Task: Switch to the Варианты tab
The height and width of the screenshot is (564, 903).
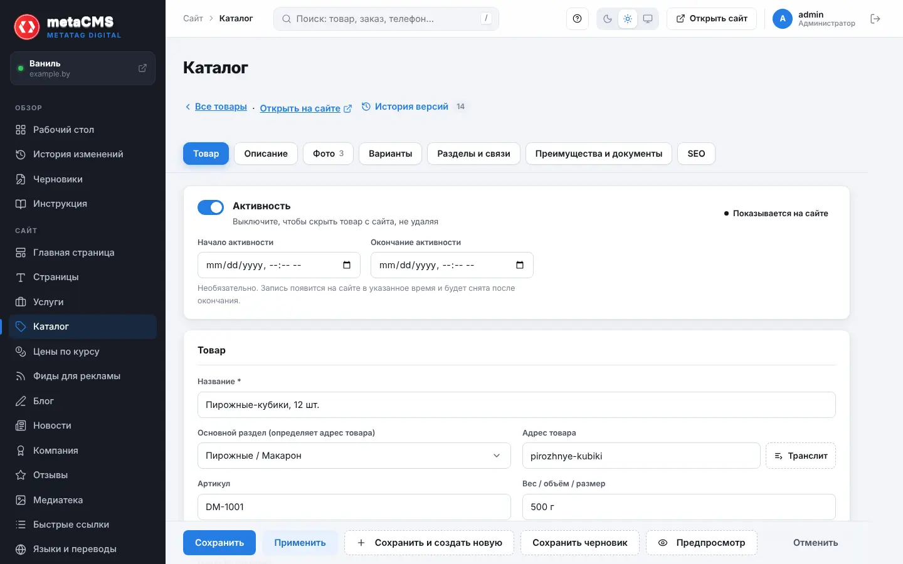Action: pyautogui.click(x=390, y=154)
